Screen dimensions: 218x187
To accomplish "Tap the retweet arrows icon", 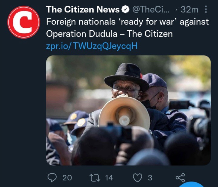I will pos(95,178).
